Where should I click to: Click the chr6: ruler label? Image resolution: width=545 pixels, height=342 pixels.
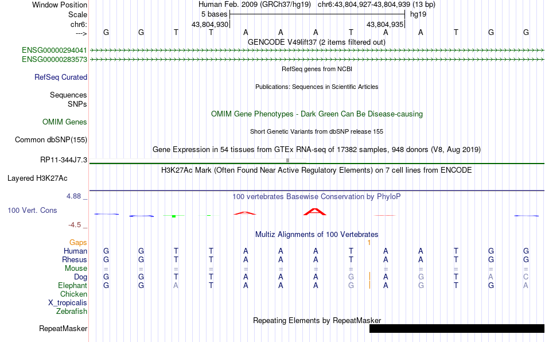coord(79,24)
